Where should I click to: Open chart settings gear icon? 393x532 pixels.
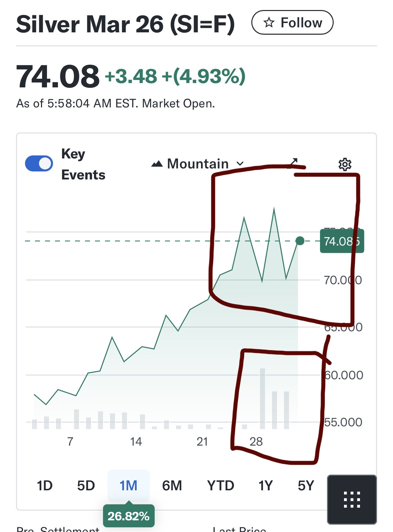point(345,164)
